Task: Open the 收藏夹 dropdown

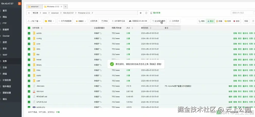Action: (x=81, y=21)
